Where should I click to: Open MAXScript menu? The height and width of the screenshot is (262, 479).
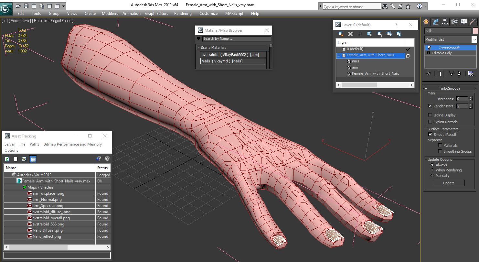pyautogui.click(x=234, y=14)
